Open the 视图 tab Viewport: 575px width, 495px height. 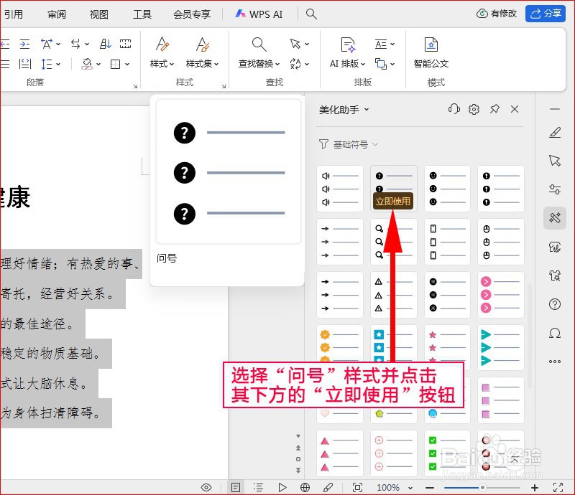(99, 14)
